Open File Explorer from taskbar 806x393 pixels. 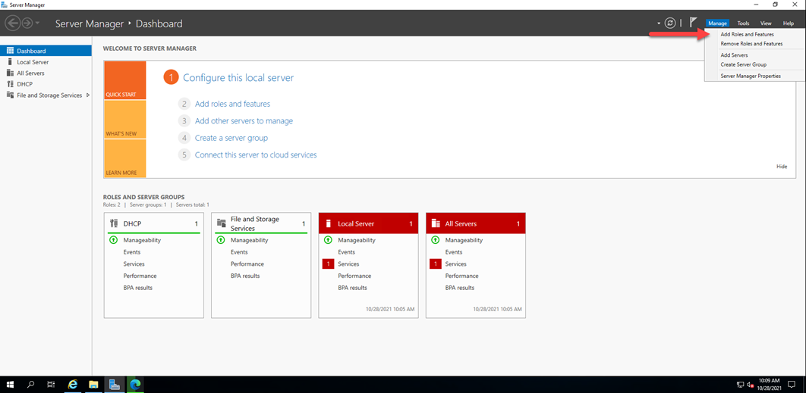coord(93,384)
